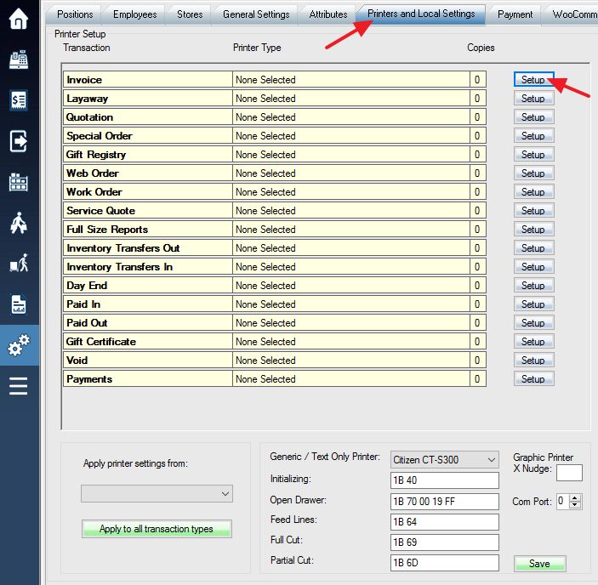Click Setup for Inventory Transfers Out
Viewport: 598px width, 585px height.
point(533,247)
